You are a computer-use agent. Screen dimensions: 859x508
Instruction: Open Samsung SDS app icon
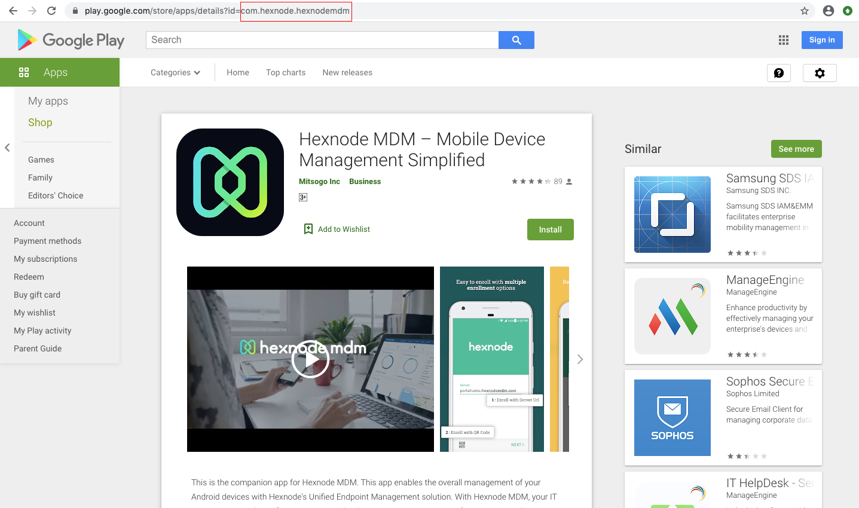pyautogui.click(x=672, y=215)
